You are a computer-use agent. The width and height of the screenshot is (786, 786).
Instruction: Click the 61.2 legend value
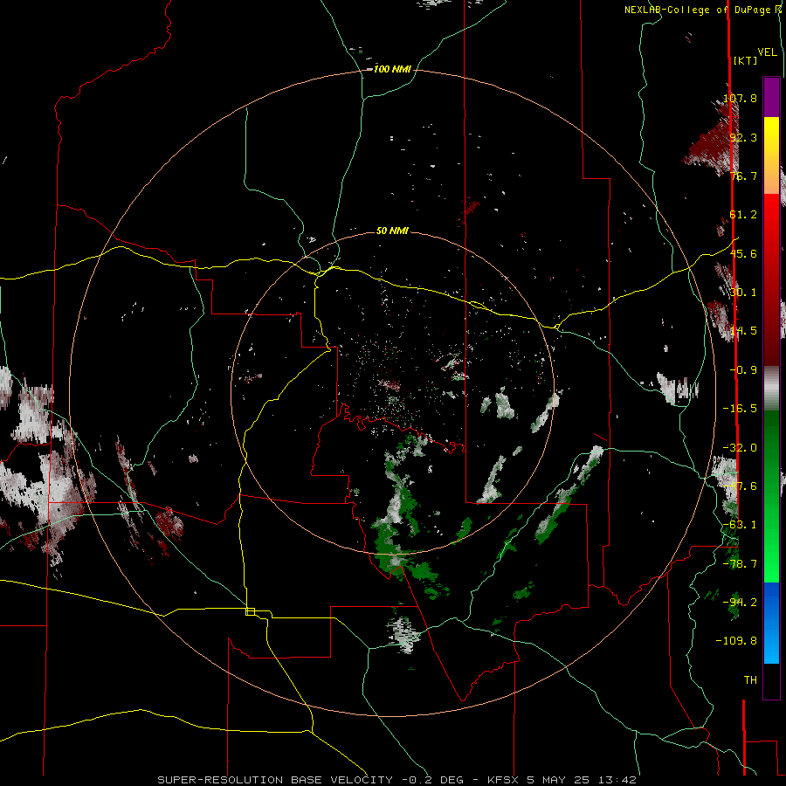point(743,215)
